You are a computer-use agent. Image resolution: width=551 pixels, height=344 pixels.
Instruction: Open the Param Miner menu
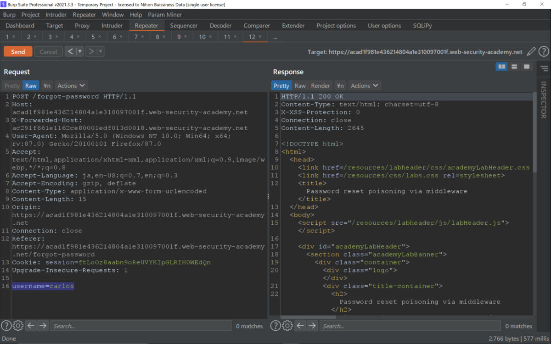165,15
